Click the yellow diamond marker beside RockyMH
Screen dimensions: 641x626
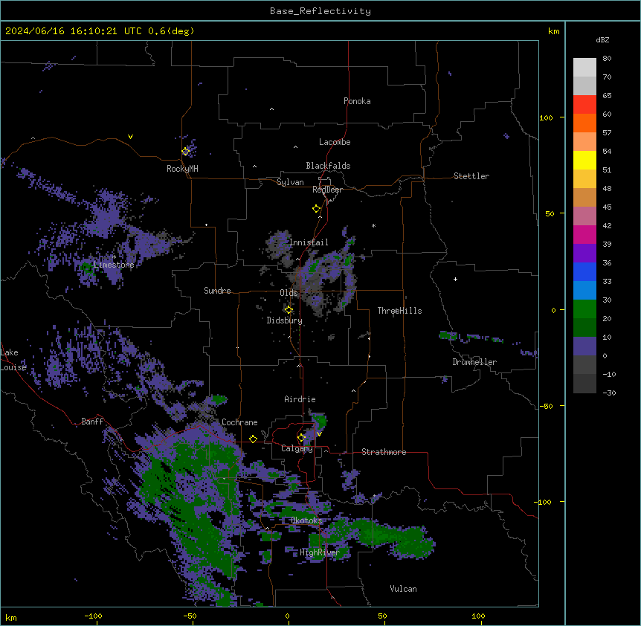pos(185,152)
